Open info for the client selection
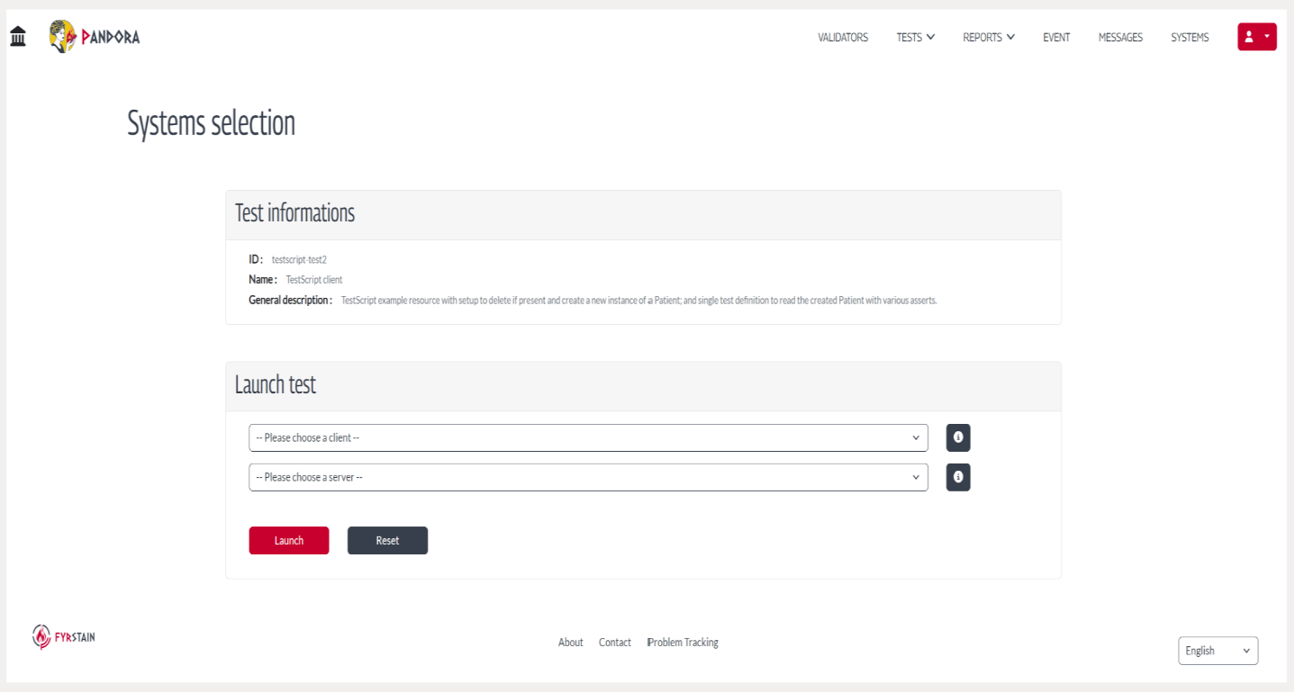 957,437
